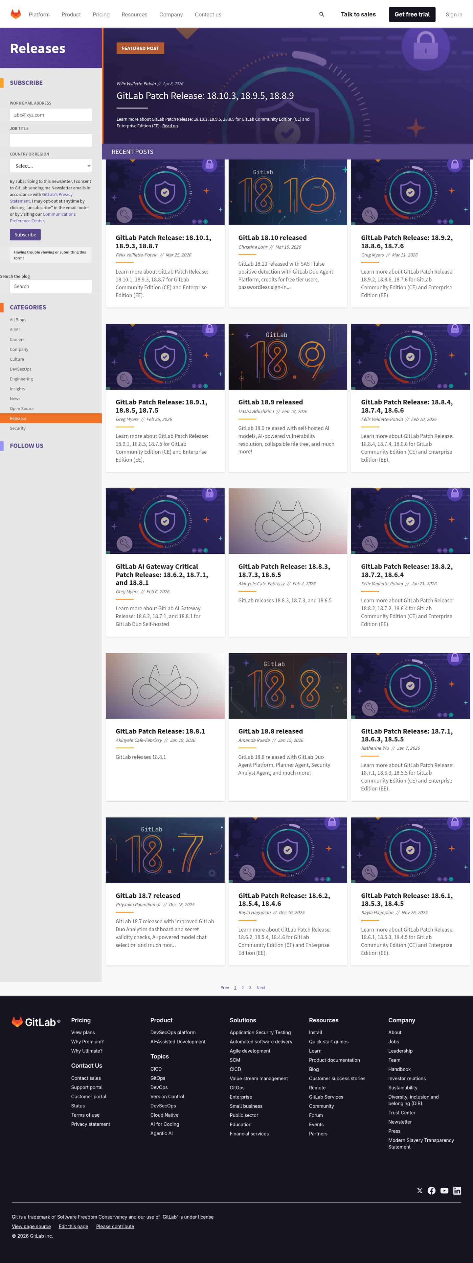Open Investor relations footer link
Image resolution: width=473 pixels, height=1263 pixels.
[407, 1079]
